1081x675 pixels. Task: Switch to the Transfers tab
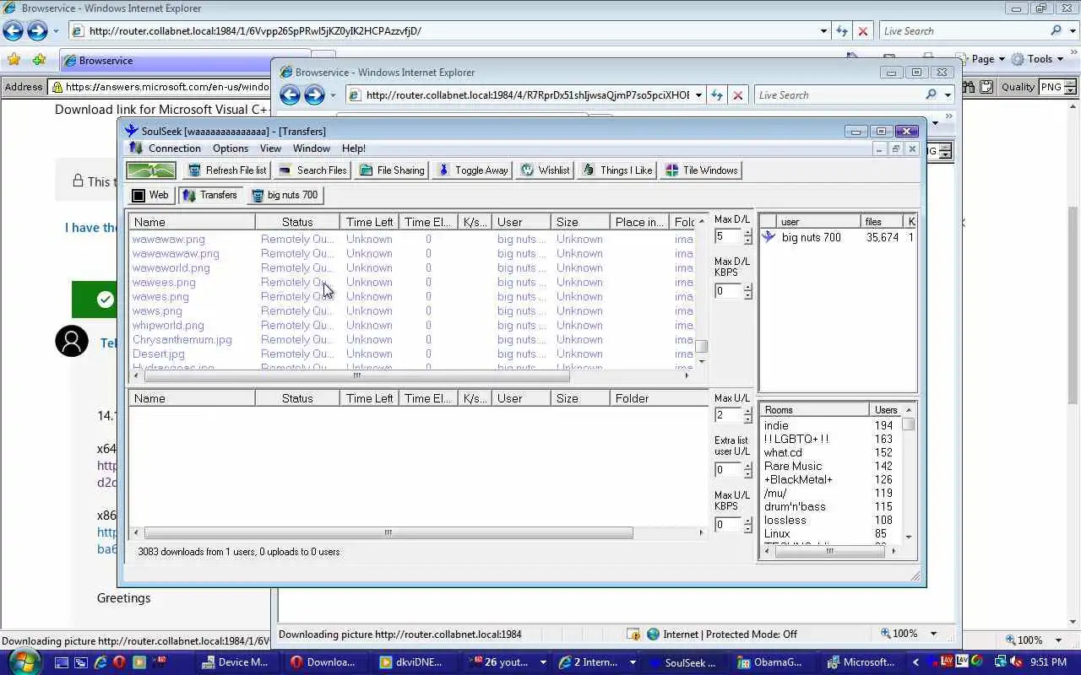(210, 195)
